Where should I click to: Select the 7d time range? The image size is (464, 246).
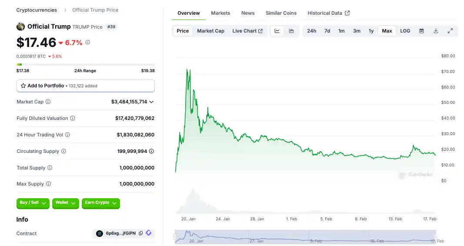coord(327,31)
